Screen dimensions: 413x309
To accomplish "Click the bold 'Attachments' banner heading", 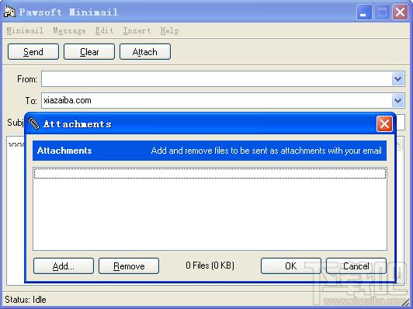I will pos(64,151).
